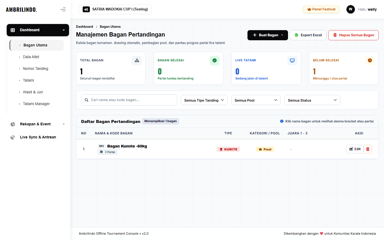This screenshot has width=384, height=240.
Task: Click the search magnifier icon
Action: pos(86,100)
